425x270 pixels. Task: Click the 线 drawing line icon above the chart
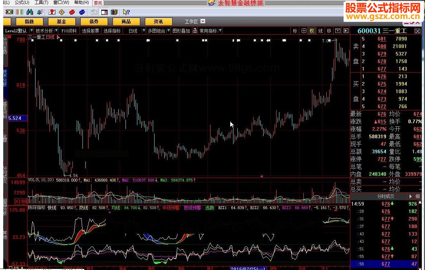(320, 31)
